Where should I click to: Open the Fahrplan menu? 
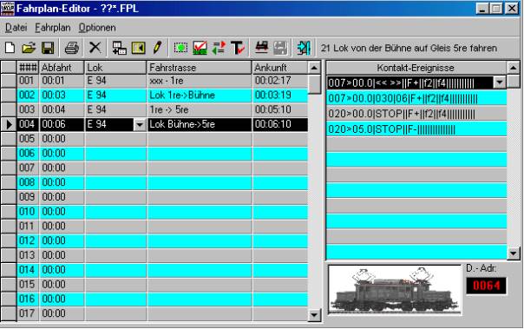click(x=52, y=28)
